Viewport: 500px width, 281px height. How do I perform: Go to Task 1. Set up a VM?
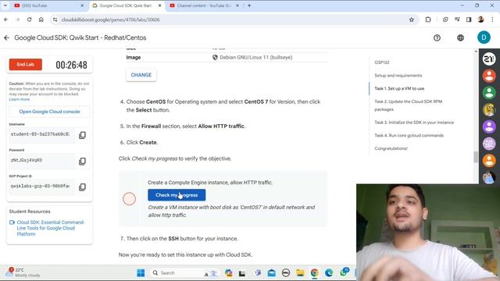[399, 88]
